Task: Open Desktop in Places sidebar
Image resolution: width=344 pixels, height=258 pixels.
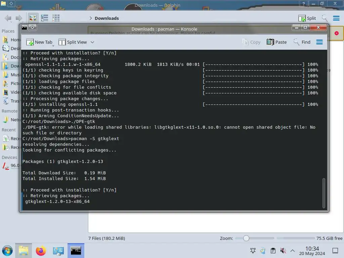Action: coord(11,48)
